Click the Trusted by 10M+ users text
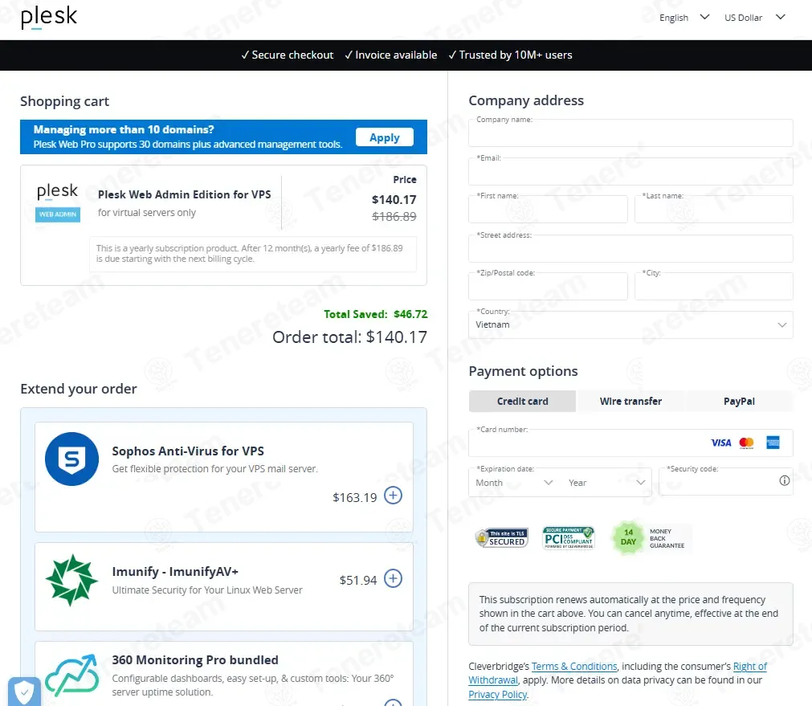Viewport: 812px width, 706px height. tap(510, 55)
